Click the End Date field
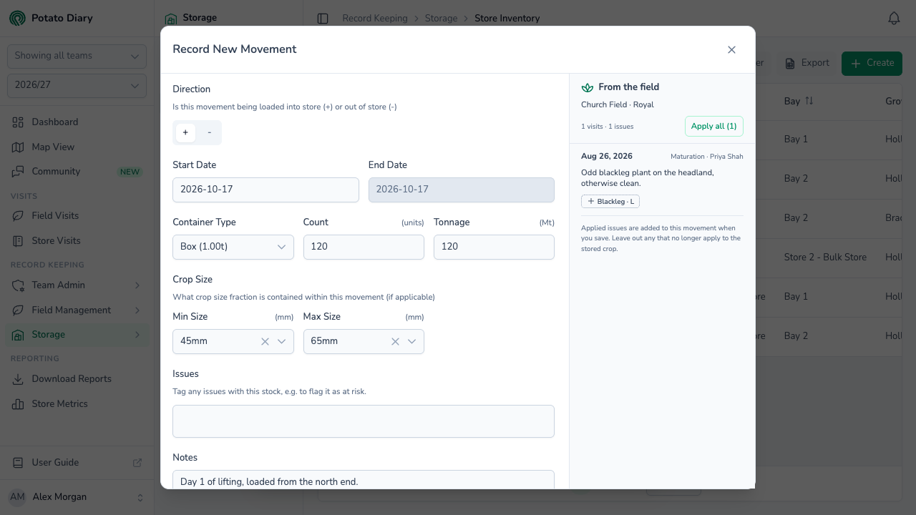Image resolution: width=916 pixels, height=515 pixels. tap(462, 190)
